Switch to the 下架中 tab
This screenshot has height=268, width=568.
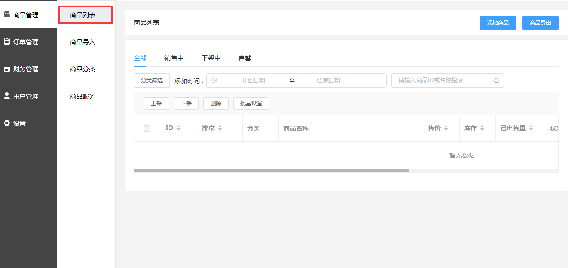pyautogui.click(x=211, y=58)
